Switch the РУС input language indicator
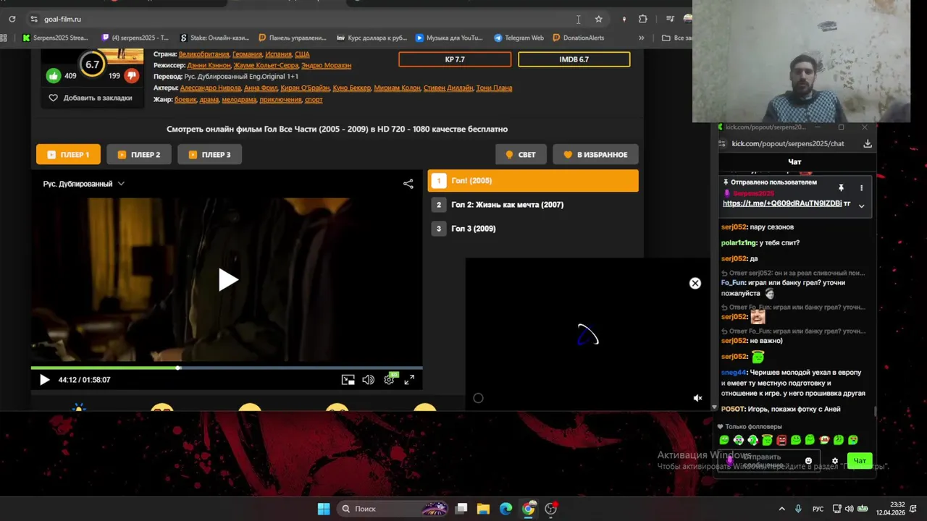This screenshot has width=927, height=521. 818,509
